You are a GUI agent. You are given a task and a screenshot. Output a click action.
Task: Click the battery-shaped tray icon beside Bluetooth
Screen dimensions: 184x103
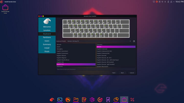pos(168,2)
